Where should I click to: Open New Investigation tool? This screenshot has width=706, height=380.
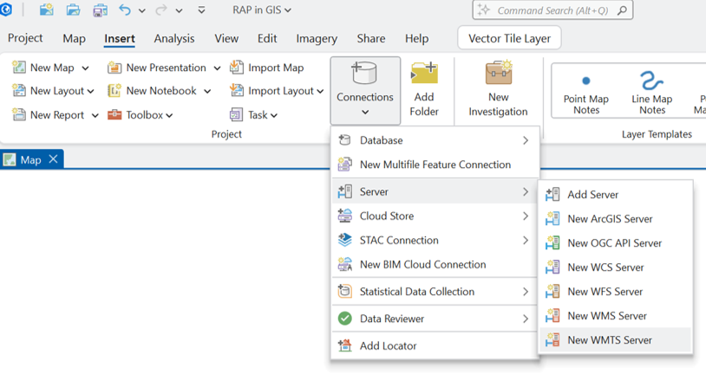(498, 74)
